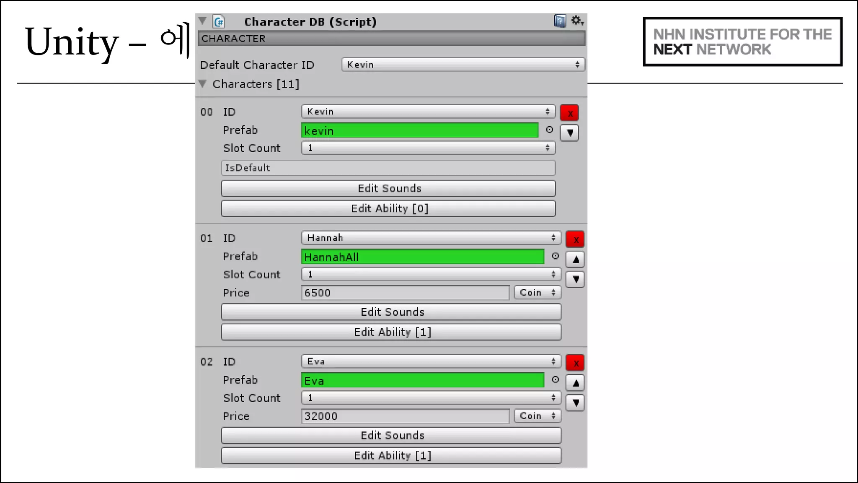Move Eva character down in list
The height and width of the screenshot is (483, 858).
click(575, 403)
